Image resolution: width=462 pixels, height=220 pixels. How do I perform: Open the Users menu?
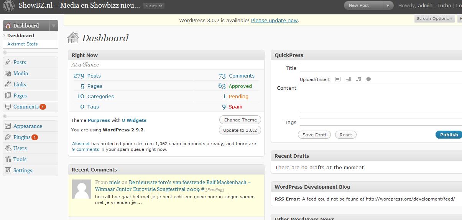(20, 148)
